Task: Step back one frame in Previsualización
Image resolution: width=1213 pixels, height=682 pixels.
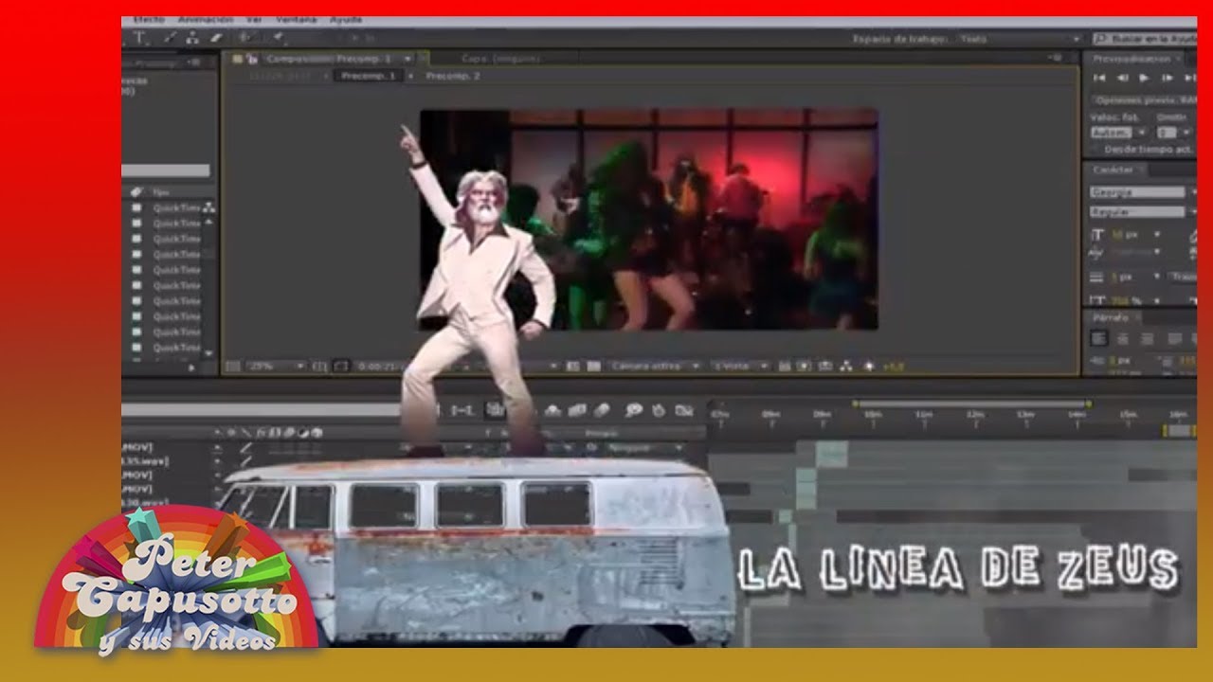Action: click(x=1122, y=78)
